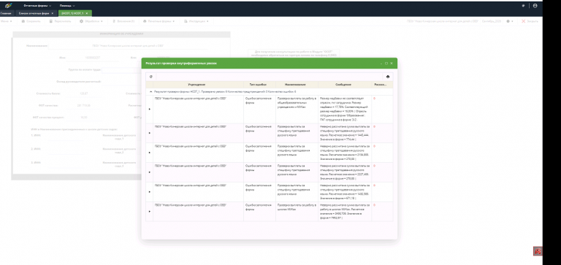Click the red 0 in the Размер надбавки row
This screenshot has height=265, width=561.
(375, 98)
